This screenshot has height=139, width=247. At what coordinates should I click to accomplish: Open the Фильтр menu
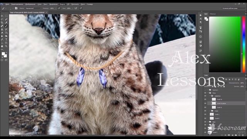click(x=62, y=4)
